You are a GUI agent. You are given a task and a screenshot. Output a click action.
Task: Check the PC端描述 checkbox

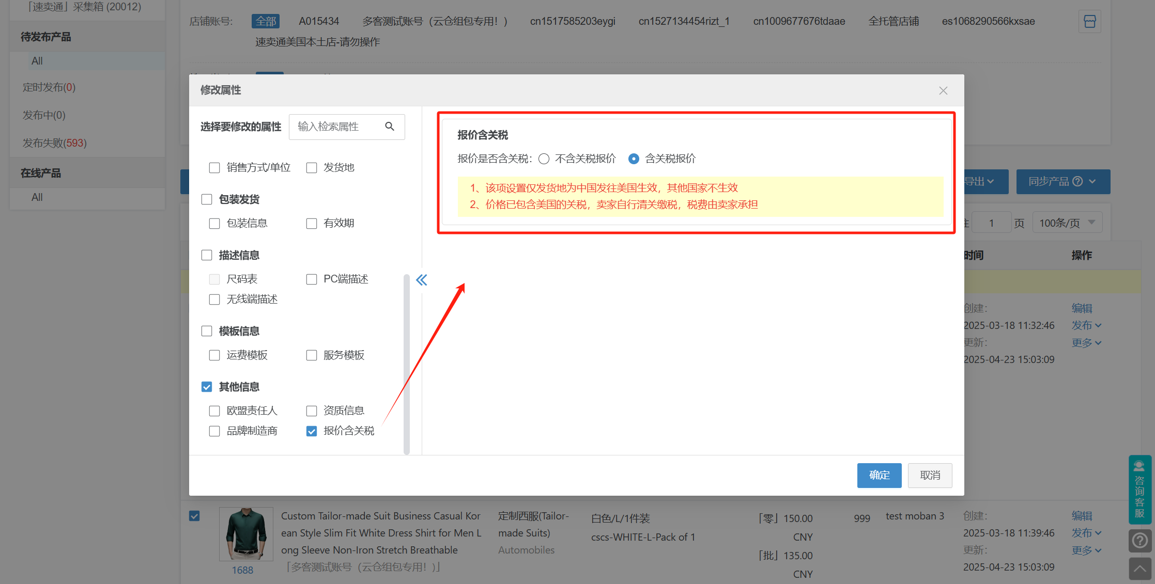pyautogui.click(x=312, y=279)
